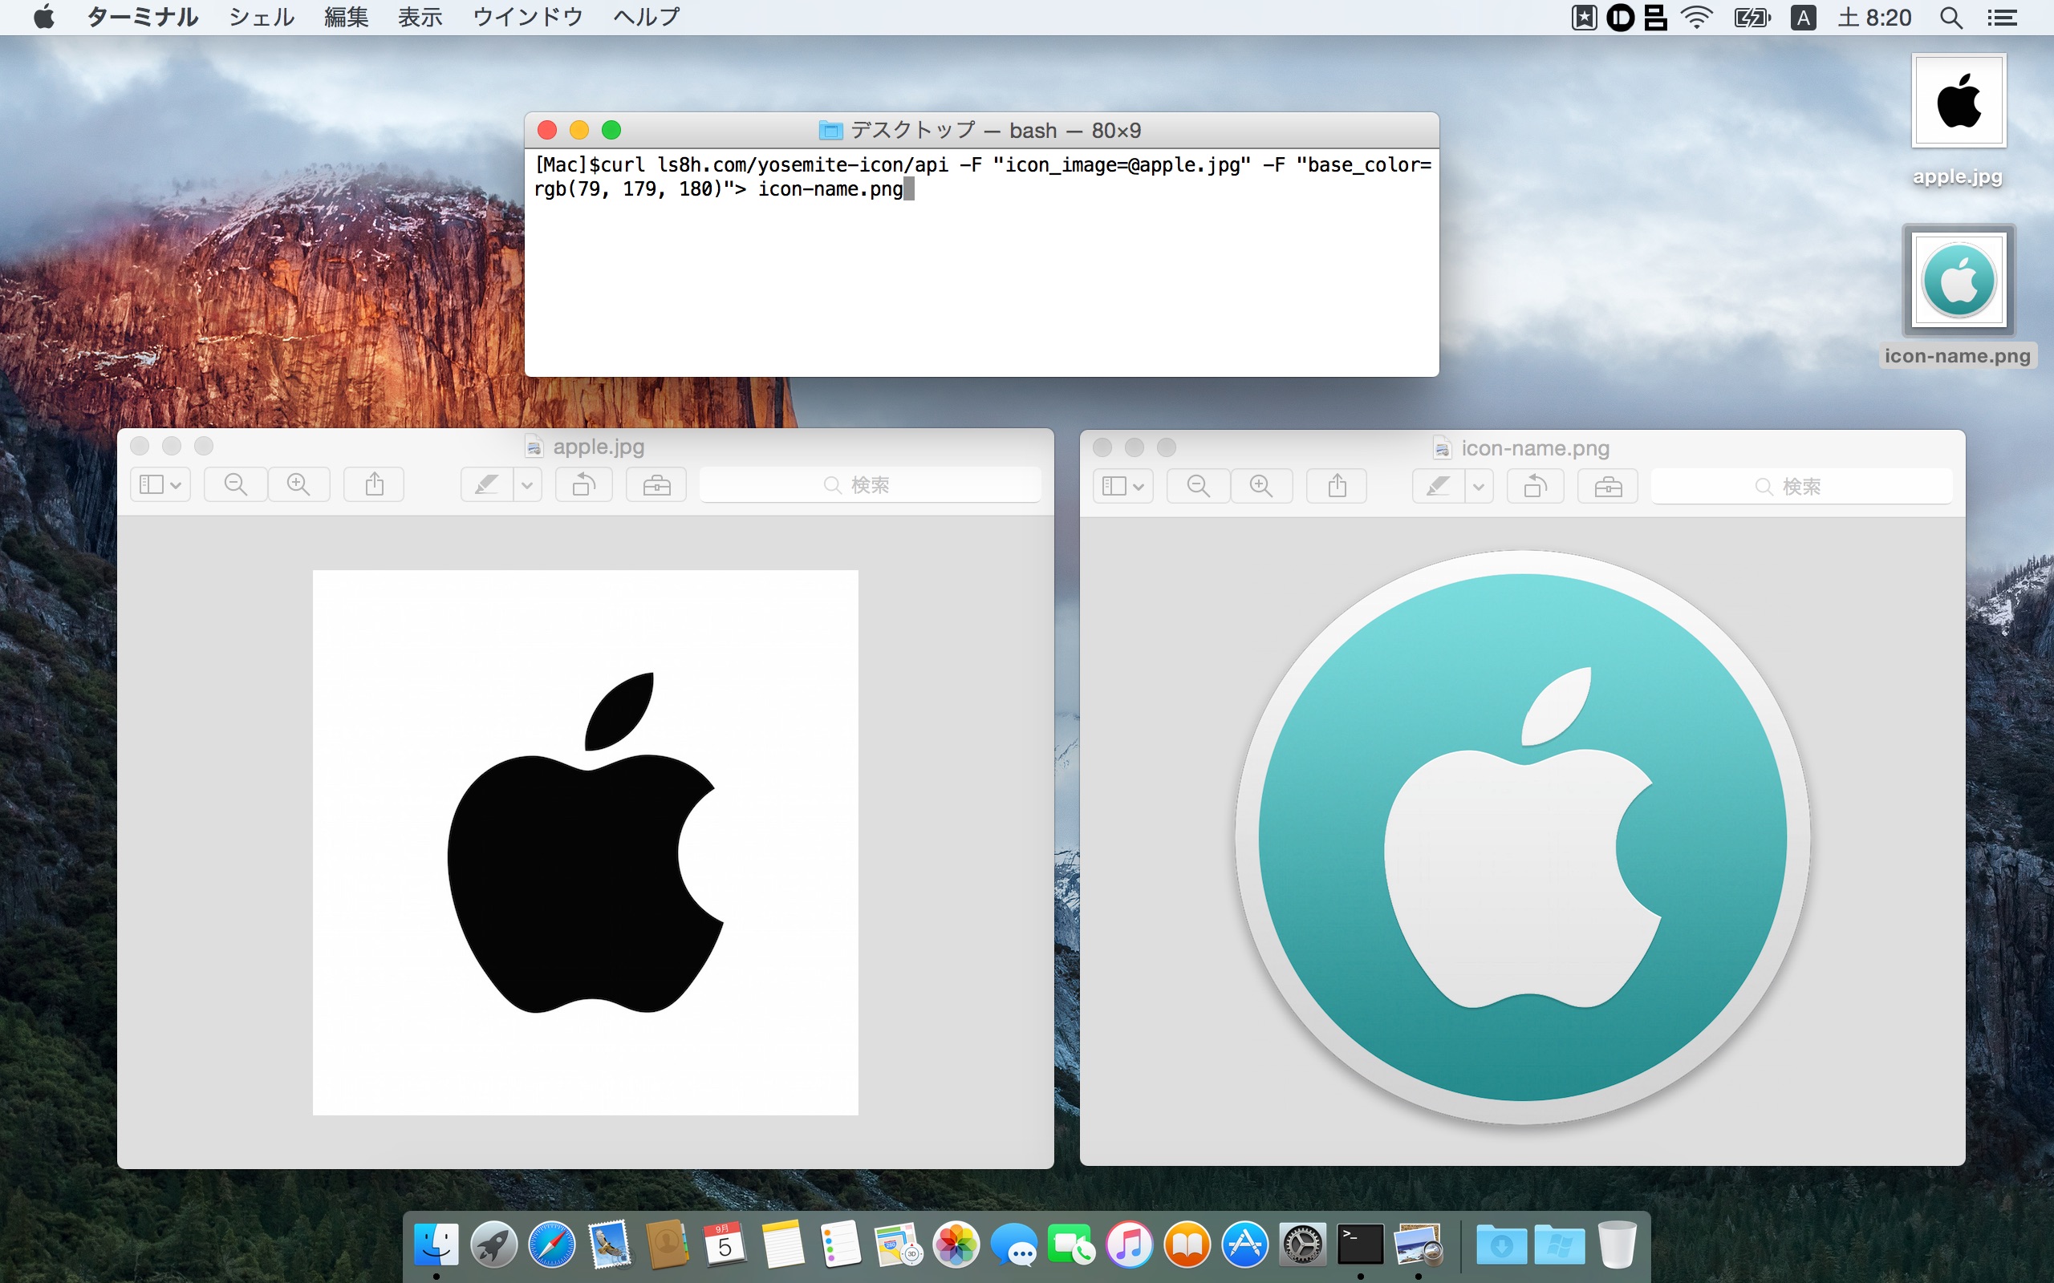The height and width of the screenshot is (1283, 2054).
Task: Rotate image in apple.jpg window
Action: [x=584, y=484]
